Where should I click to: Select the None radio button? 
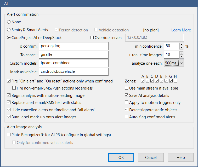(x=9, y=22)
